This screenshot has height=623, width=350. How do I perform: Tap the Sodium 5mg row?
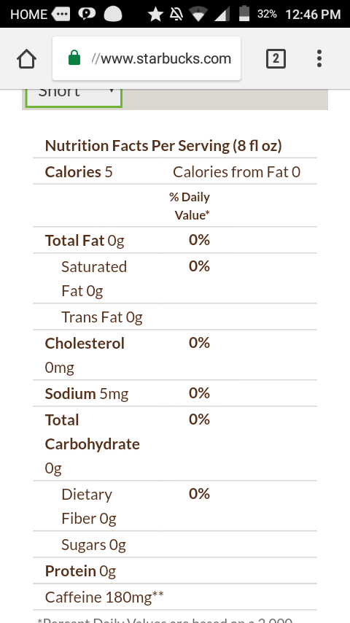[x=175, y=393]
